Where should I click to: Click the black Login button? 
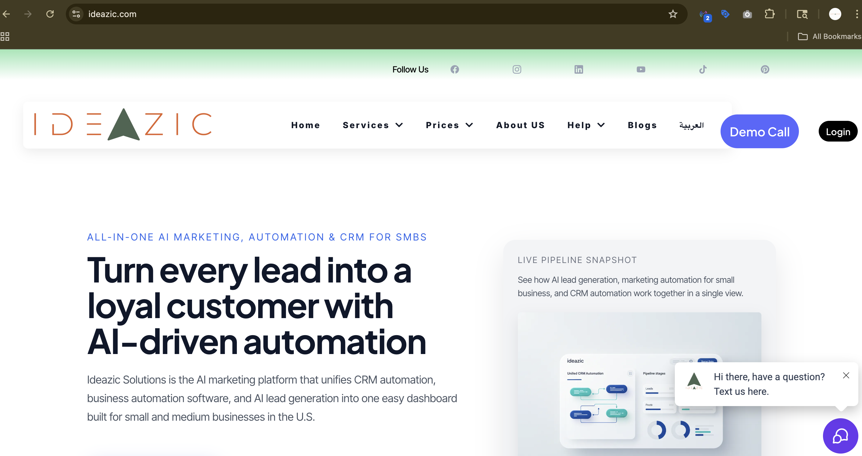pyautogui.click(x=838, y=132)
